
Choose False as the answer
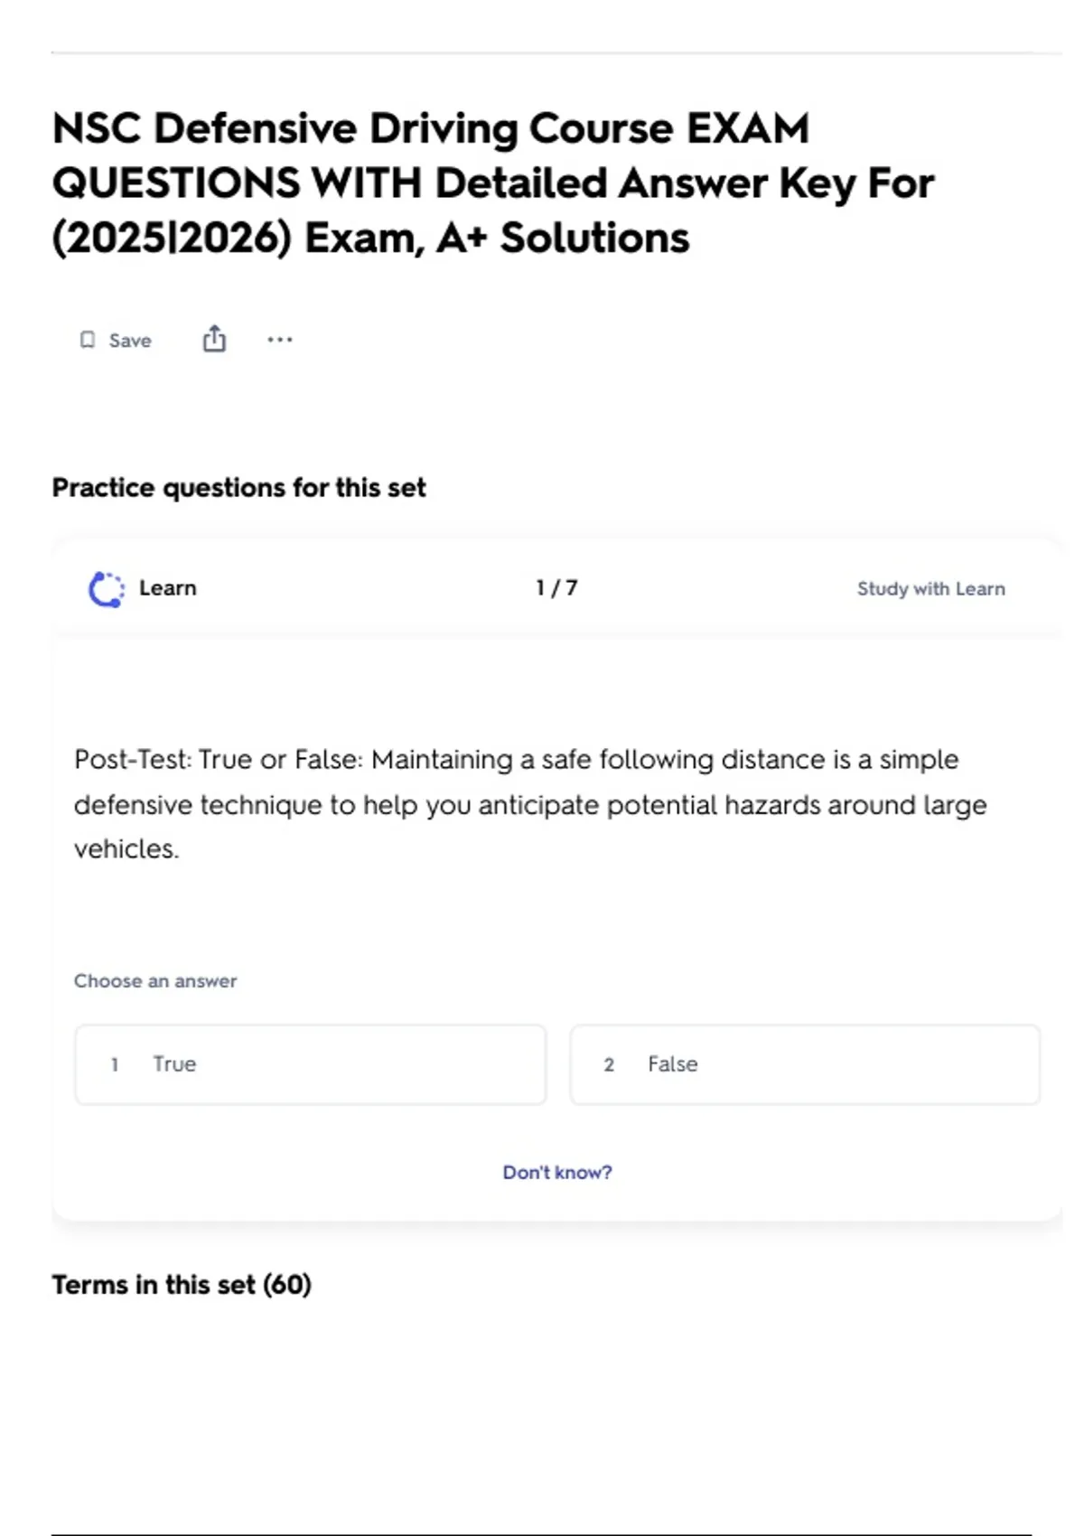click(x=804, y=1064)
